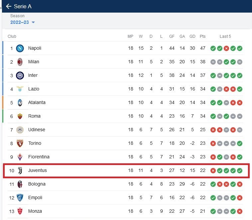Screen dimensions: 252x220
Task: Click the Roma club crest
Action: click(x=20, y=116)
